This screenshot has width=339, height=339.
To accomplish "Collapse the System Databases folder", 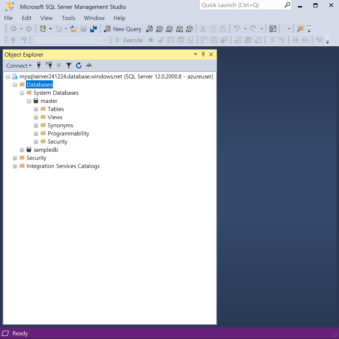I will [22, 93].
